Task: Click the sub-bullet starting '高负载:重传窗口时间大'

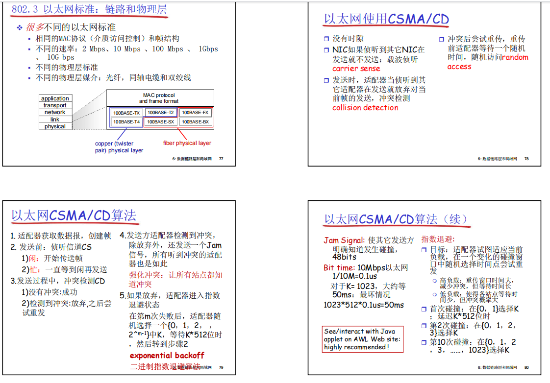Action: 476,283
